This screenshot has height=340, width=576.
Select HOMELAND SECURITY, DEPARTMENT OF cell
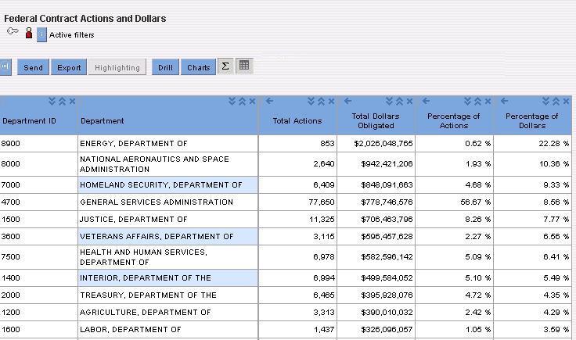pyautogui.click(x=168, y=185)
